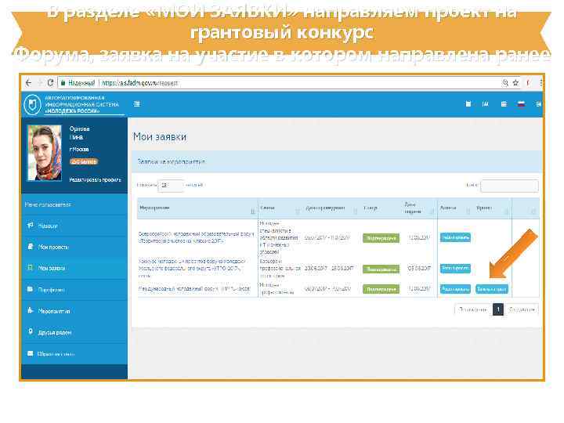The width and height of the screenshot is (564, 423).
Task: Open Редактировать профиль link
Action: (95, 179)
